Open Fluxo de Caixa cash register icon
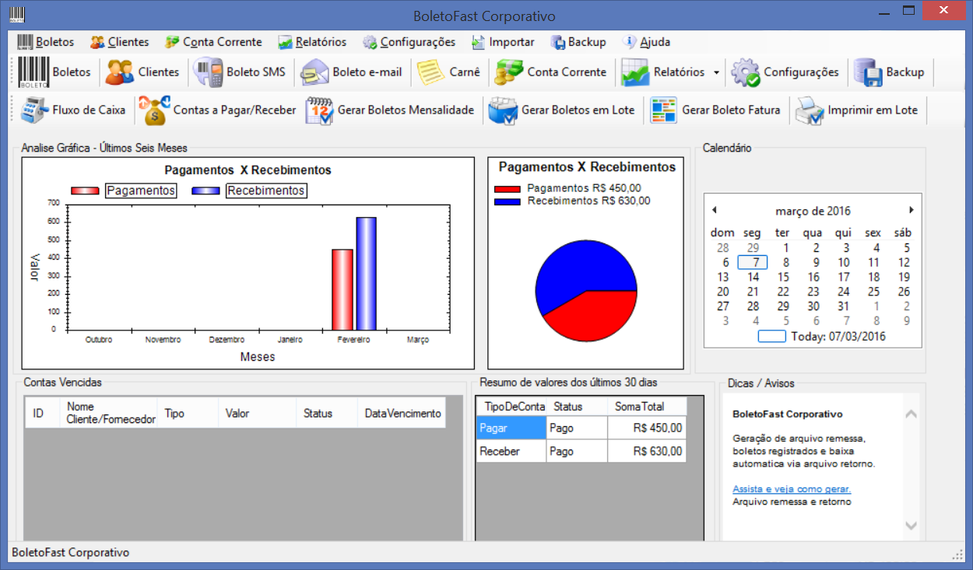This screenshot has width=973, height=570. [x=34, y=110]
